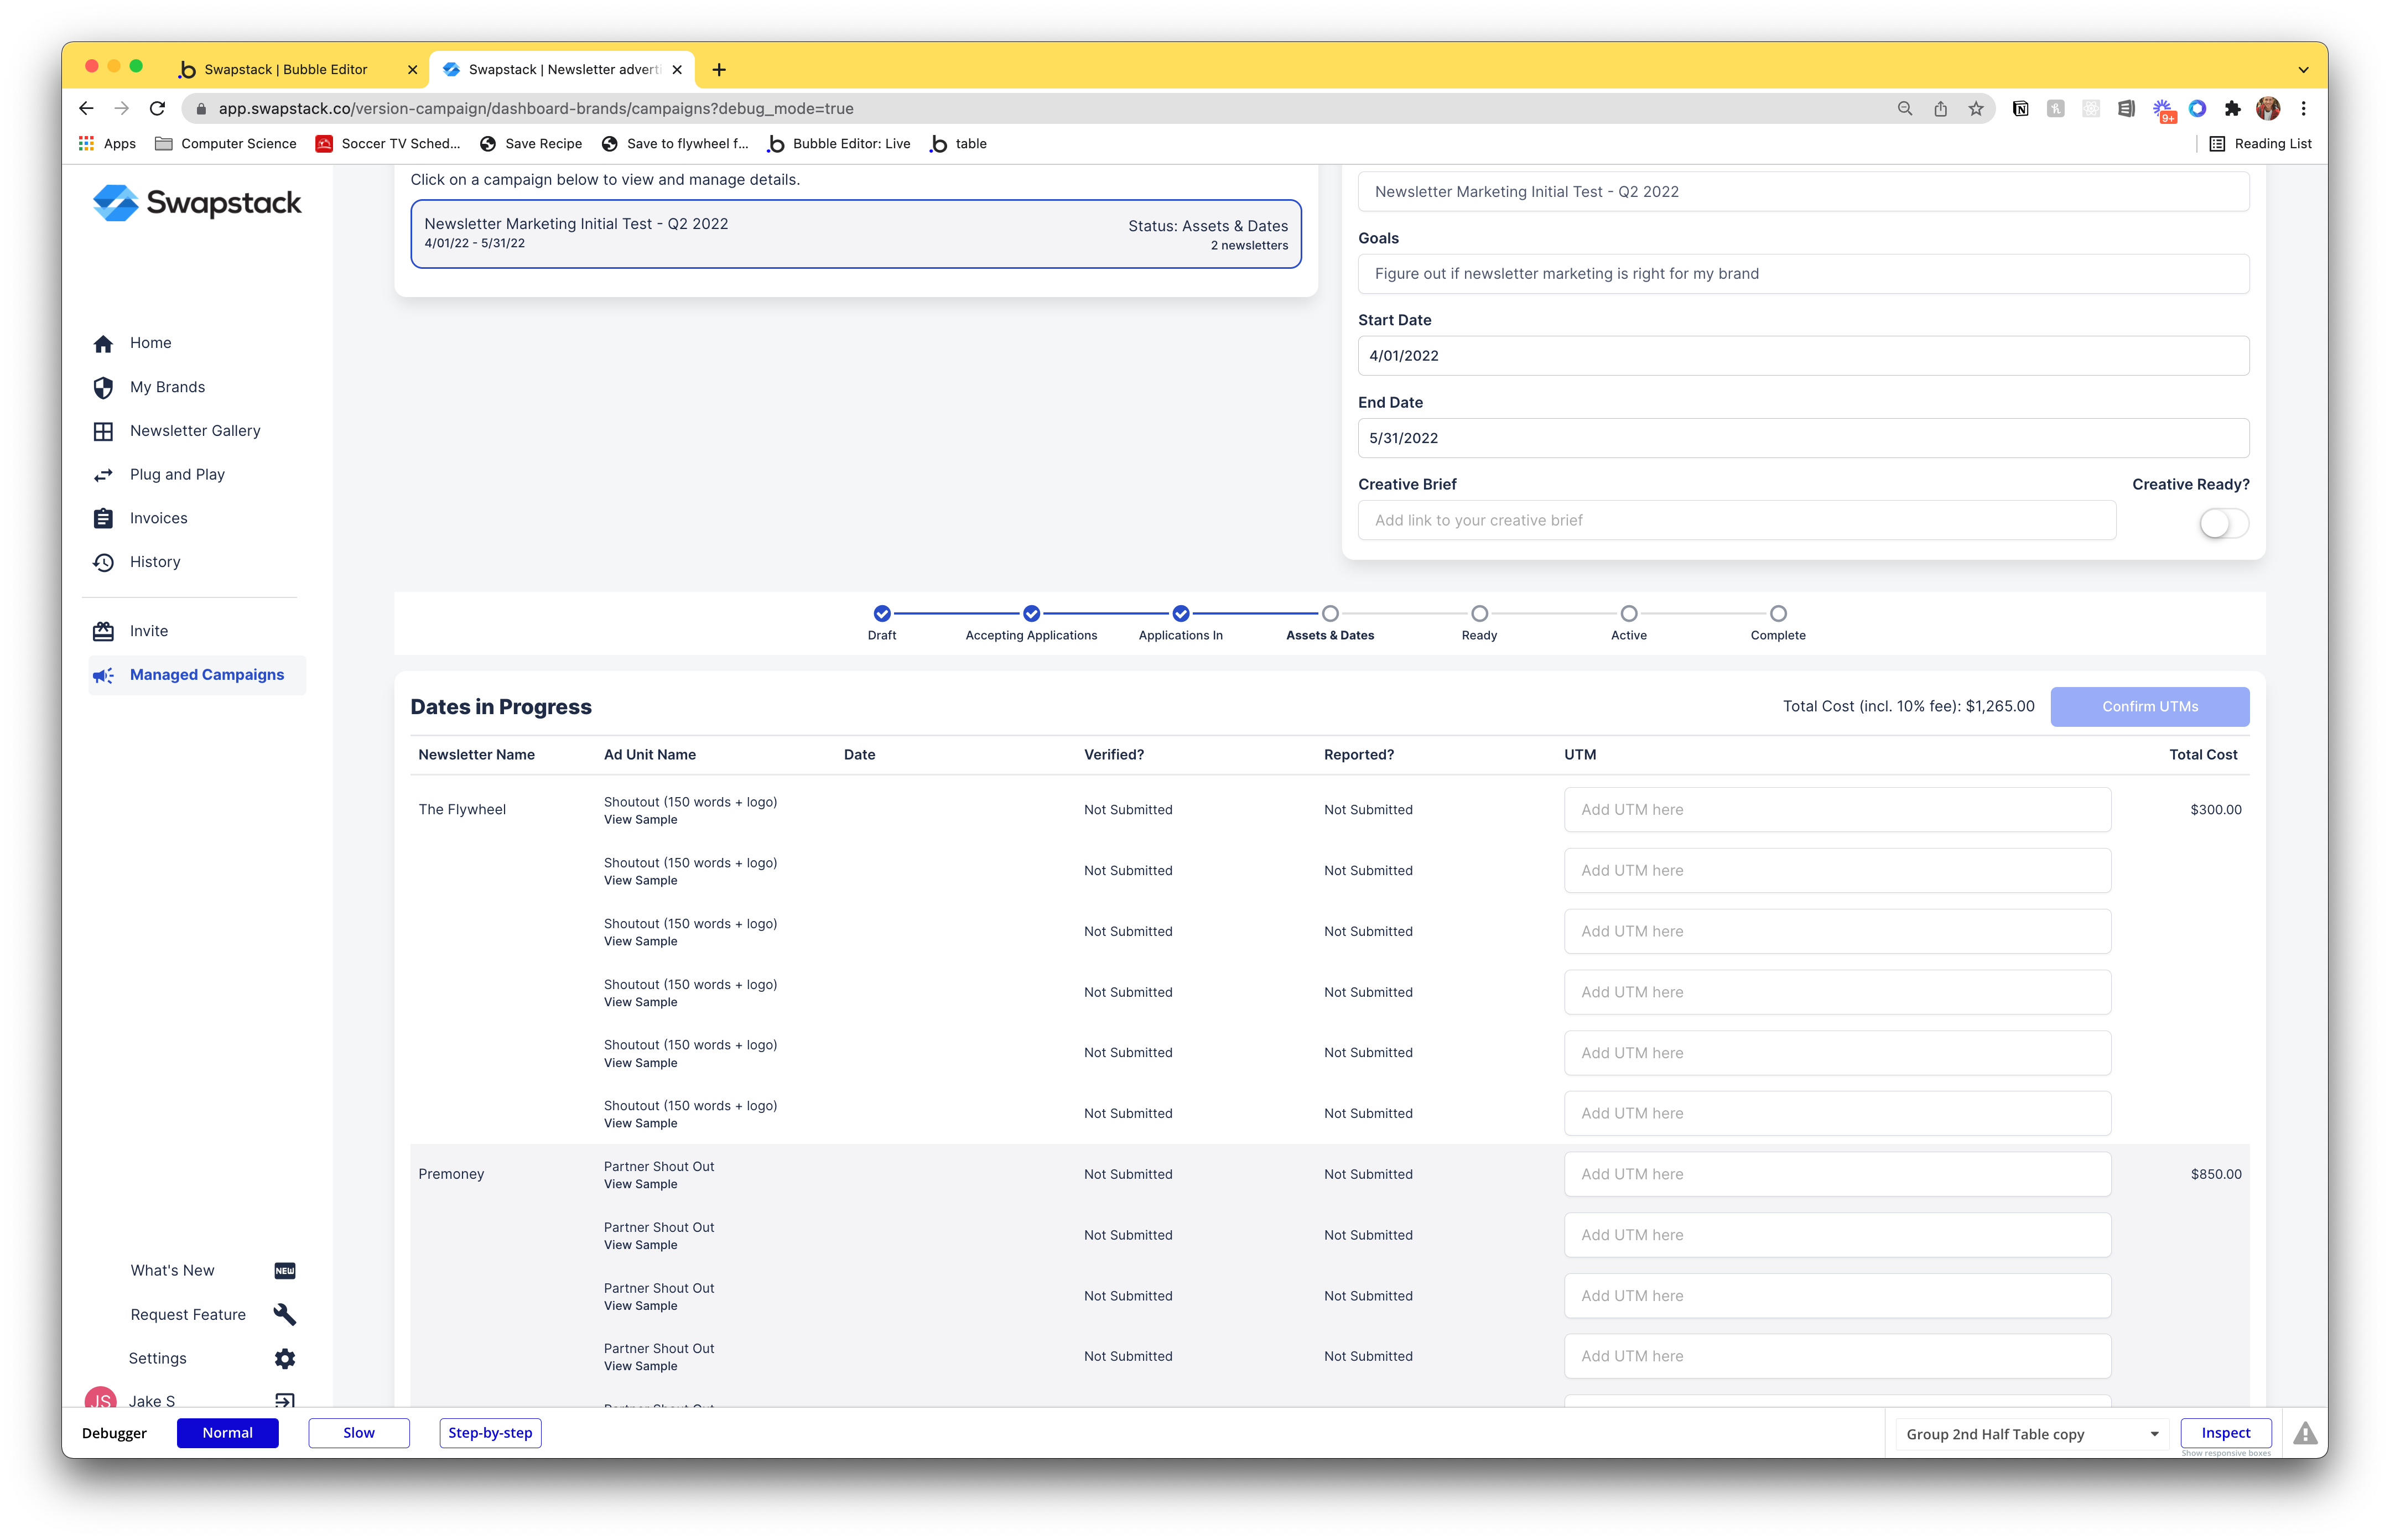Click The Flywheel newsletter name
The width and height of the screenshot is (2390, 1540).
462,809
